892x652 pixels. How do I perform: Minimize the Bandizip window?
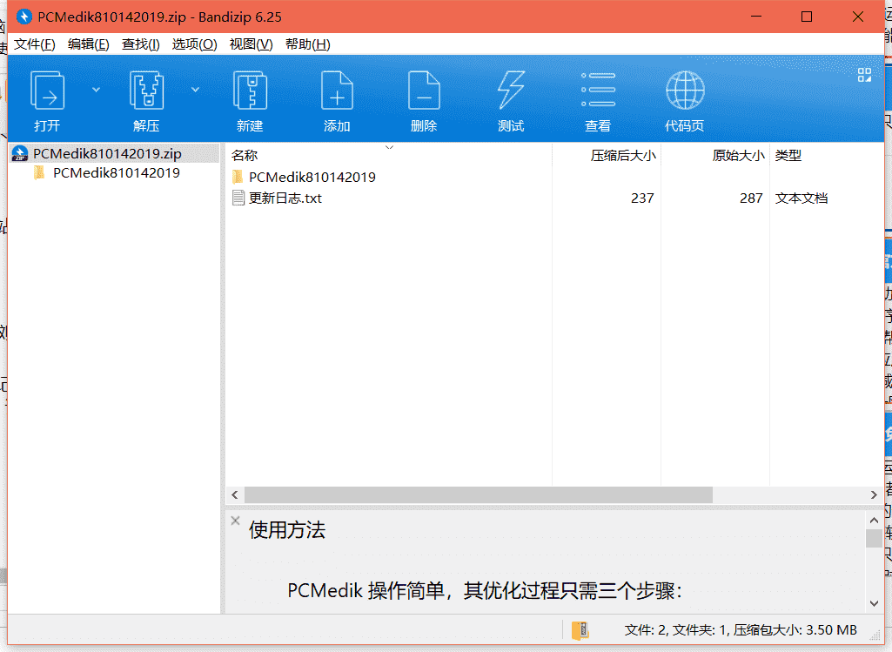(x=756, y=17)
